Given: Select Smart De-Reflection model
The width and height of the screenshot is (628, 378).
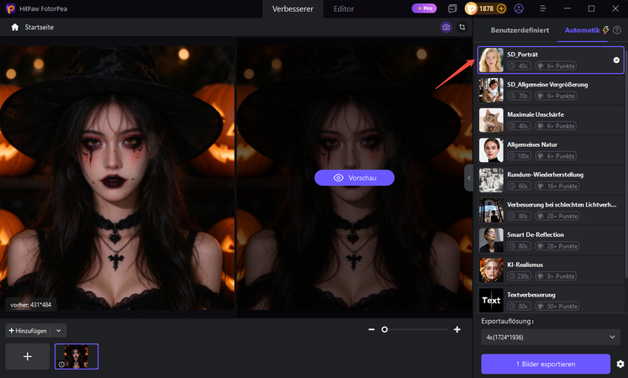Looking at the screenshot, I should [551, 240].
